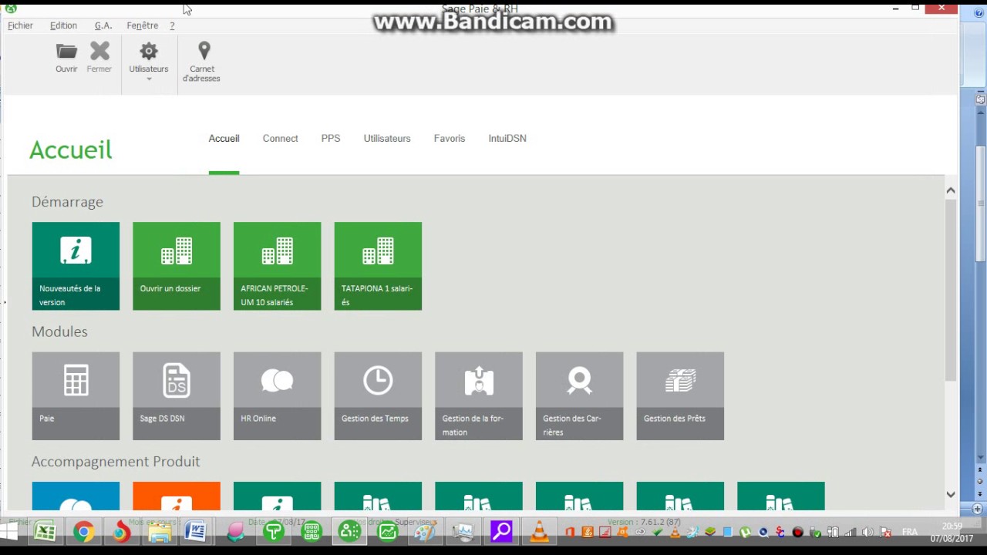
Task: Launch the Paie module tile
Action: (76, 396)
